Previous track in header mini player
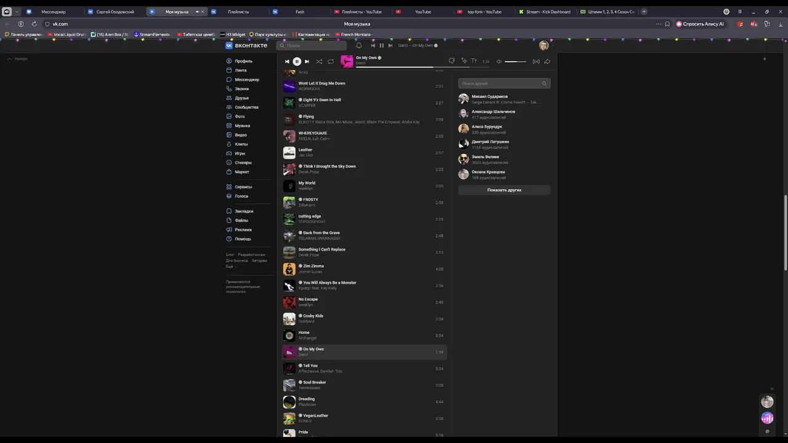The height and width of the screenshot is (443, 788). [373, 46]
